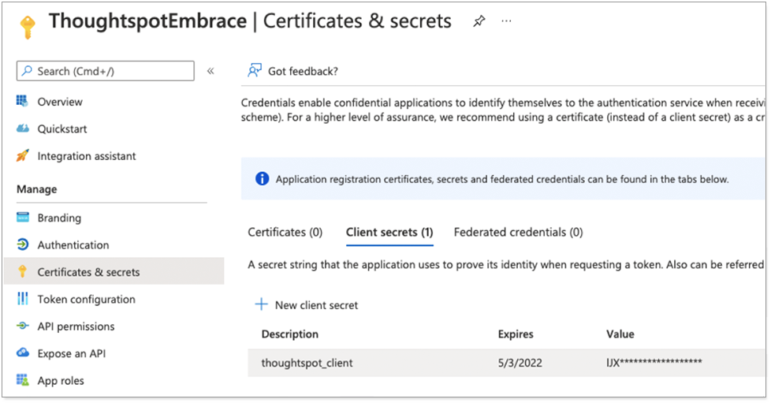The image size is (771, 403).
Task: Click the Expose an API cloud icon
Action: coord(23,354)
